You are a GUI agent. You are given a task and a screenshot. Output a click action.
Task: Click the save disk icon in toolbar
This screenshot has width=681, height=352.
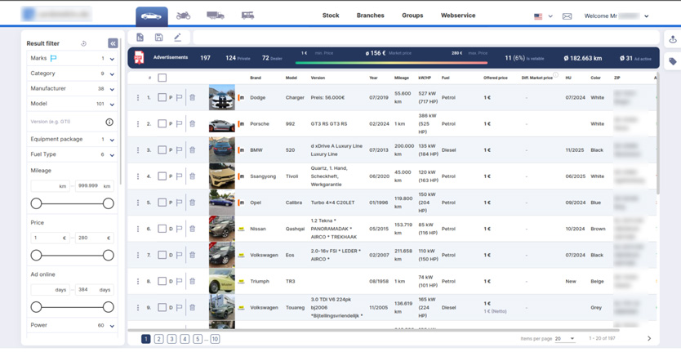(x=158, y=38)
